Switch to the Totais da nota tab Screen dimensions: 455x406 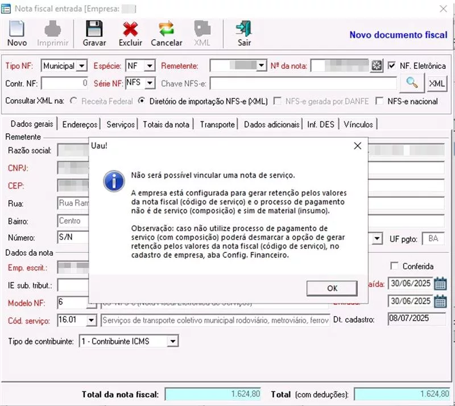[x=167, y=124]
